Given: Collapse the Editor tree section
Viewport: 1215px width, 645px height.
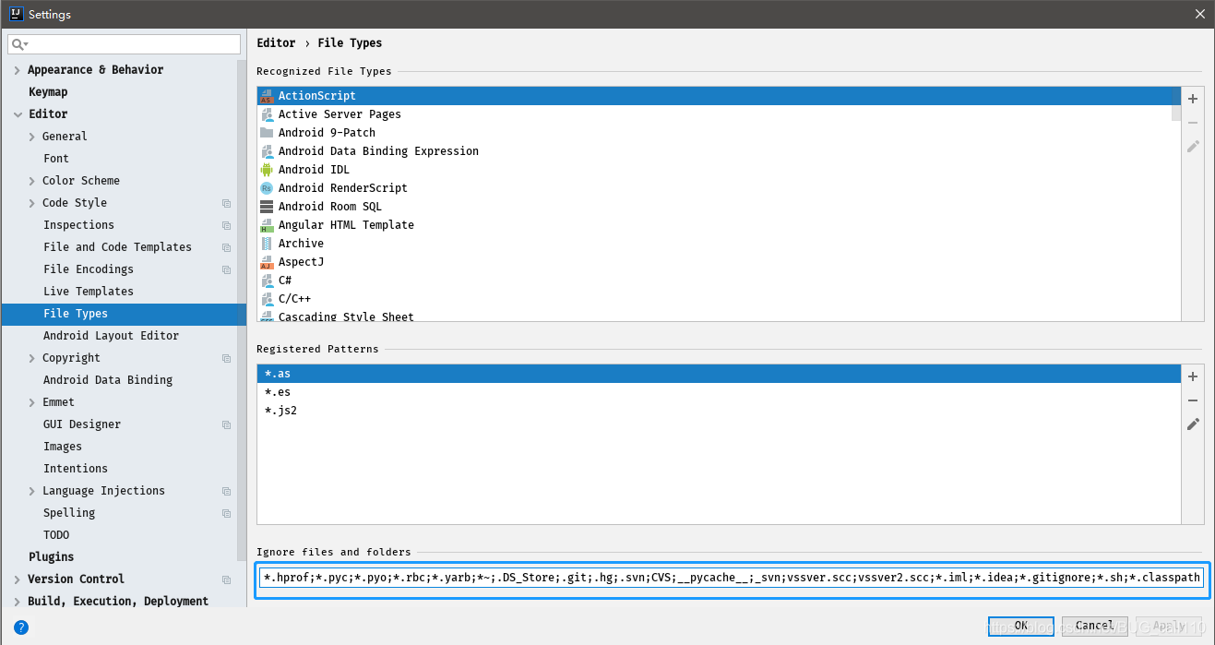Looking at the screenshot, I should pos(17,113).
